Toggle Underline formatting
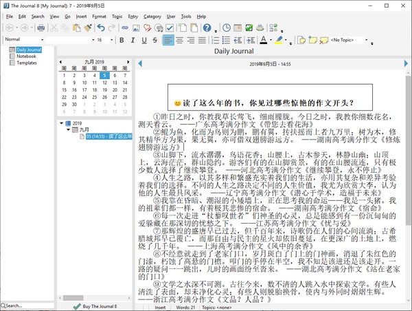 (x=144, y=41)
